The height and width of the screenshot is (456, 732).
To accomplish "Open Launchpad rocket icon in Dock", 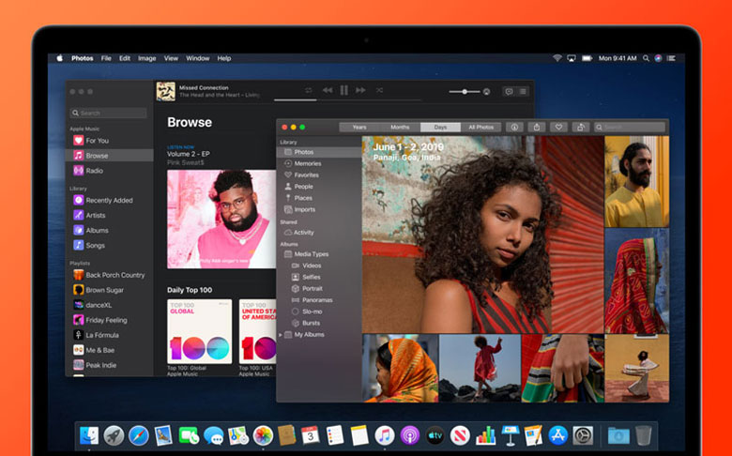I will (114, 435).
